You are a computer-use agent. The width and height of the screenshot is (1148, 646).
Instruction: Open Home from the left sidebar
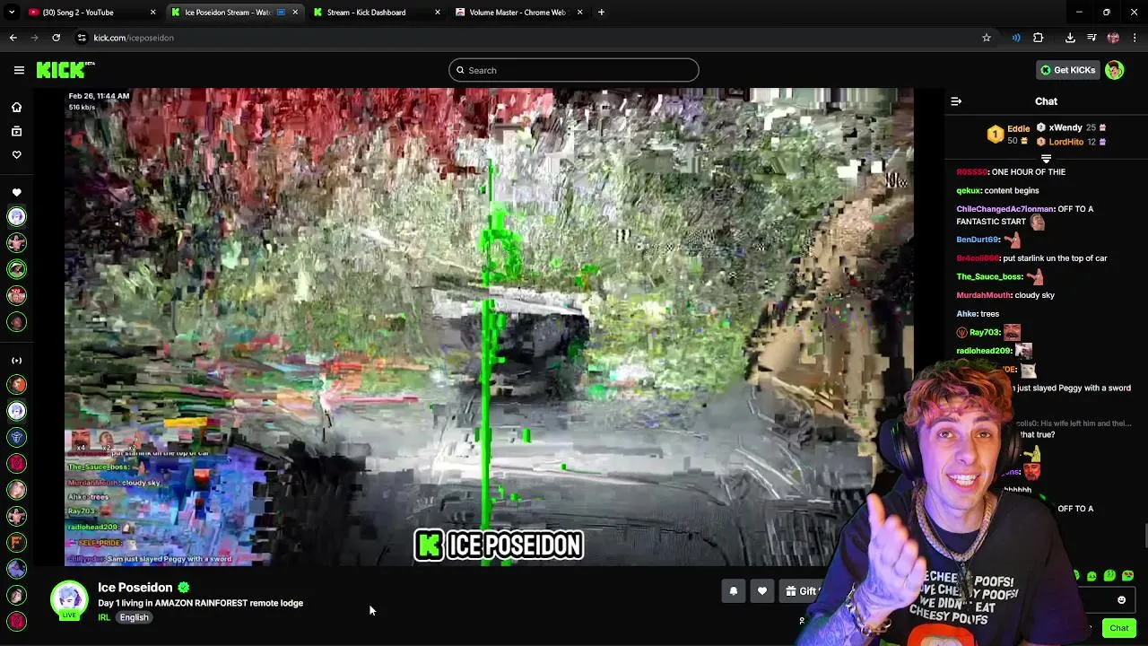coord(16,108)
